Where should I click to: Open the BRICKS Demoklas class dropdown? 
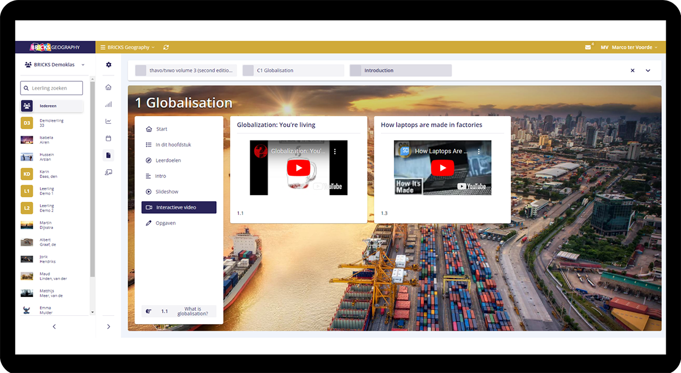click(x=54, y=65)
